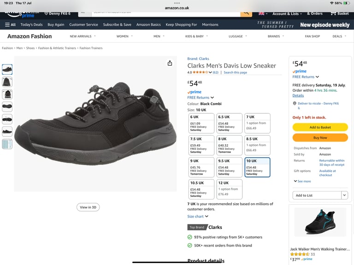Expand See more seller details
Image resolution: width=354 pixels, height=265 pixels.
(302, 181)
